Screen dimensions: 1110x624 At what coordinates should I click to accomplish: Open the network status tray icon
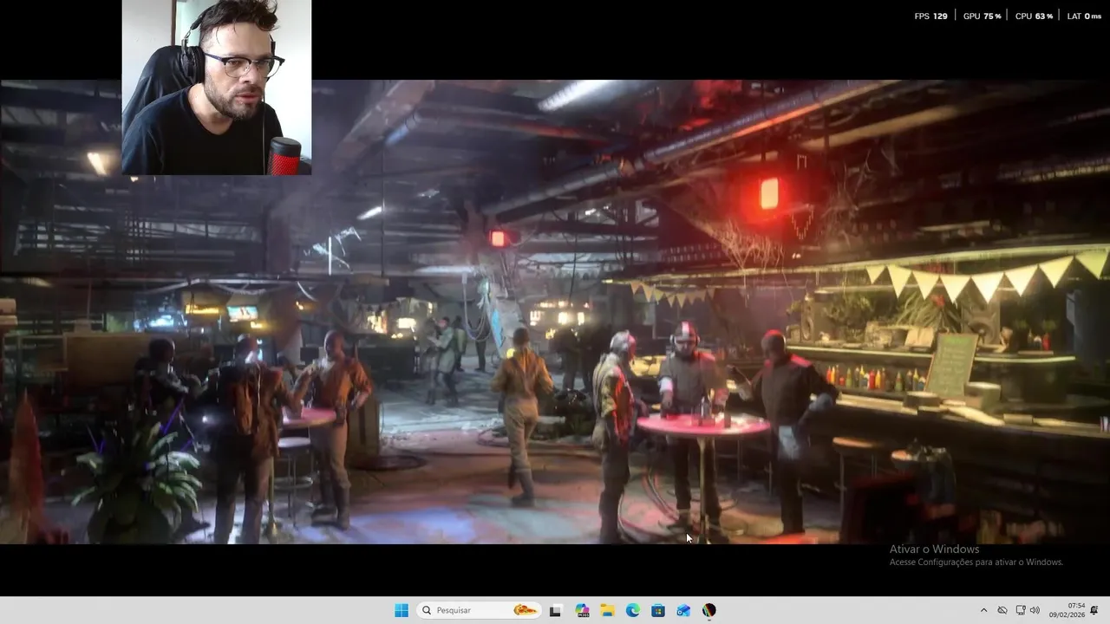click(1021, 610)
